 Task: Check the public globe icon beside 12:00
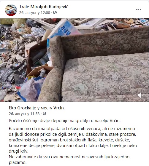tap(55, 12)
